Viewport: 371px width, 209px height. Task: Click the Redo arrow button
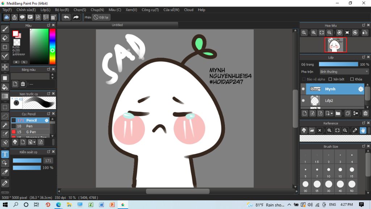(76, 17)
